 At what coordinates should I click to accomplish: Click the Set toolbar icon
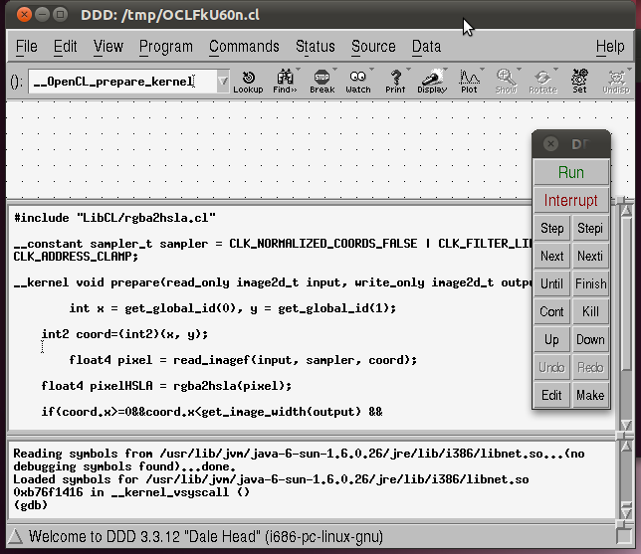579,82
